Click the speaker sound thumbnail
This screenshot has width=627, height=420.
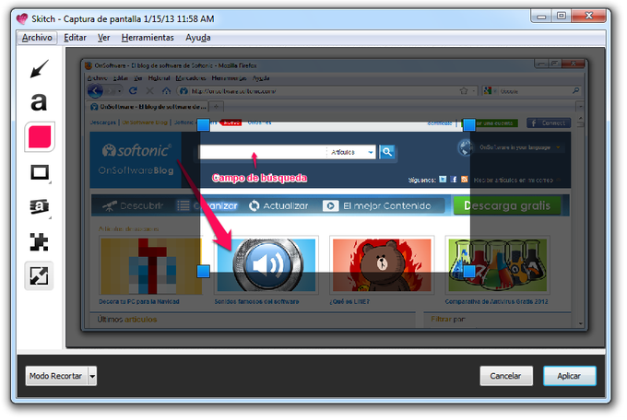tap(266, 265)
